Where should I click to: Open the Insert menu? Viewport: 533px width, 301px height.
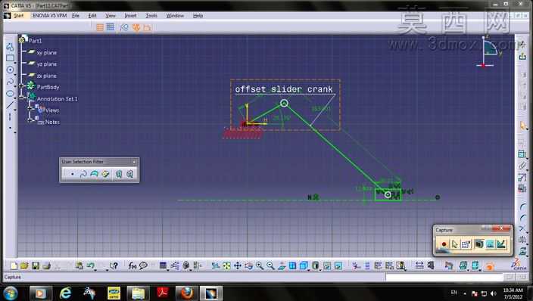pos(130,16)
